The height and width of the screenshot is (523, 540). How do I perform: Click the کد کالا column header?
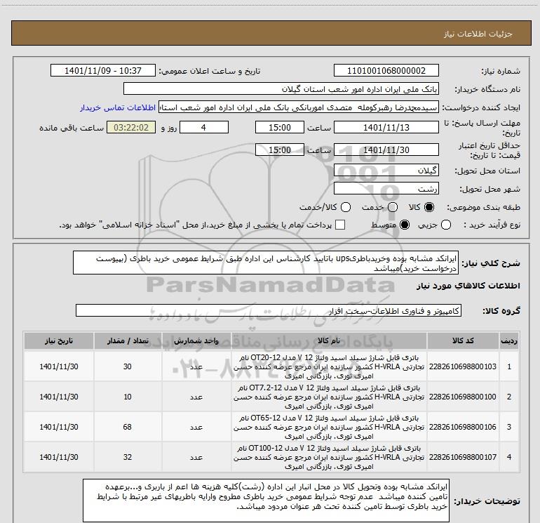click(463, 341)
